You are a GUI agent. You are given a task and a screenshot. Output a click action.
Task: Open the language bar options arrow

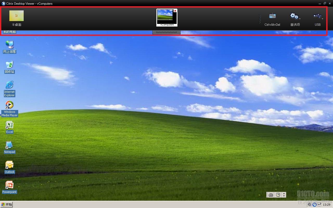click(284, 195)
